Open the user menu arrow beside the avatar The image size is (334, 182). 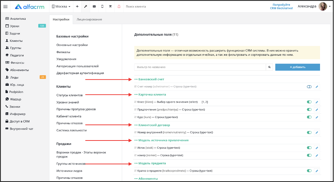coord(330,6)
